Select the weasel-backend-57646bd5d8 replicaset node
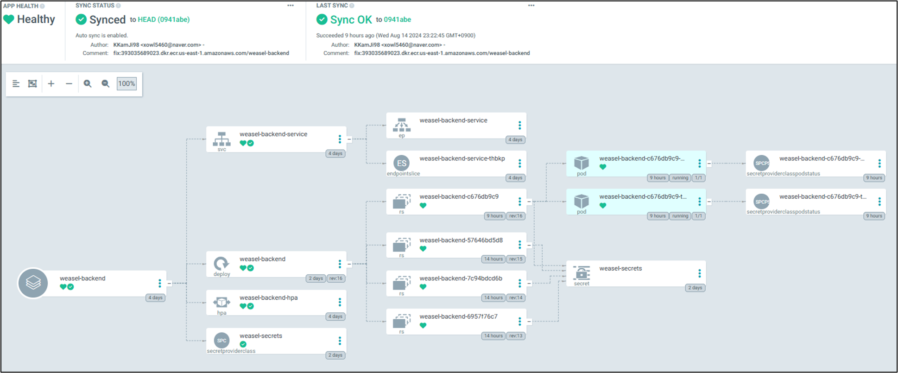898x373 pixels. 461,240
